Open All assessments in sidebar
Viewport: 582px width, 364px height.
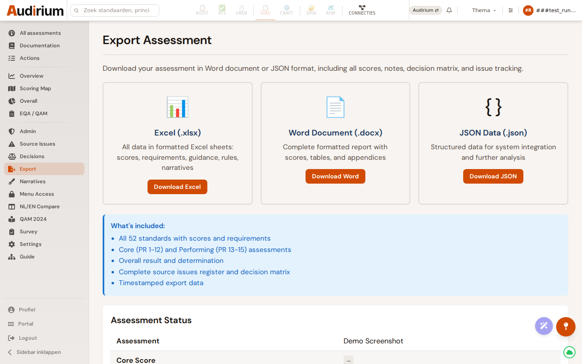click(x=44, y=33)
